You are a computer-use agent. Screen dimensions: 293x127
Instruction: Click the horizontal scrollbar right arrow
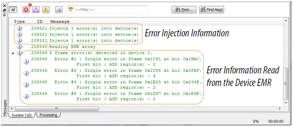280,108
